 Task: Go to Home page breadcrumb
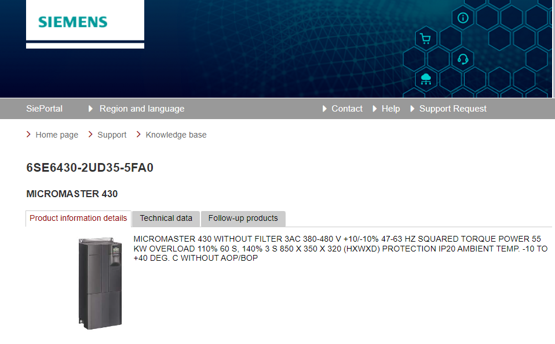(57, 135)
